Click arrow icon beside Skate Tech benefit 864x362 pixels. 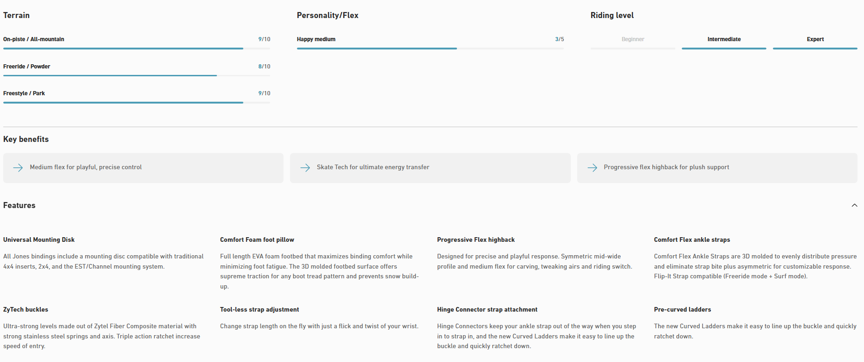(x=305, y=168)
